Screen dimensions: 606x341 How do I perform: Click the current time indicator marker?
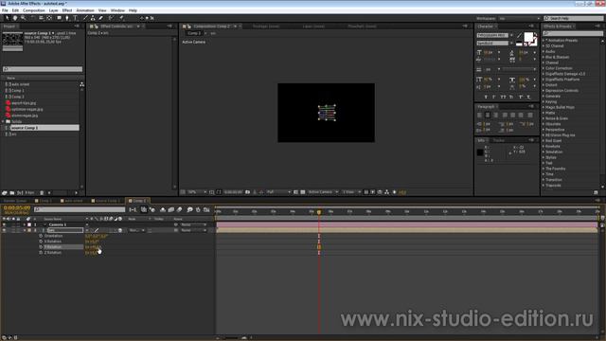pyautogui.click(x=319, y=212)
